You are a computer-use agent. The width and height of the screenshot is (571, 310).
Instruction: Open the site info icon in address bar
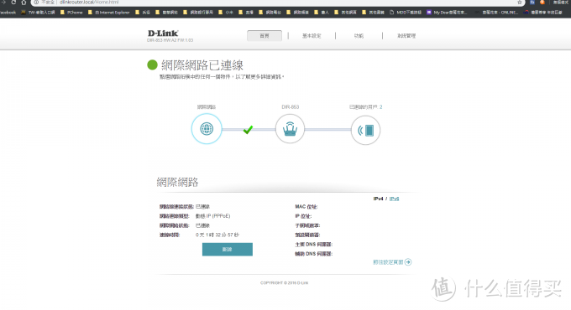(x=36, y=3)
